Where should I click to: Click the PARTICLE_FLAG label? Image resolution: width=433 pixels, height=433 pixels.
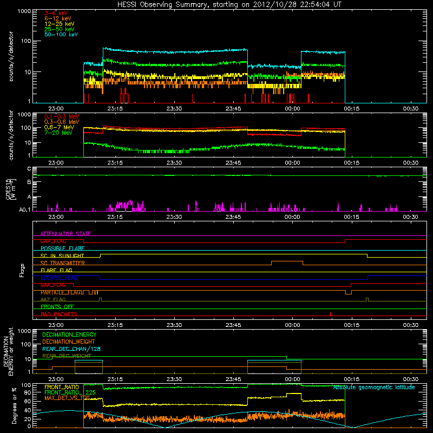(x=61, y=292)
